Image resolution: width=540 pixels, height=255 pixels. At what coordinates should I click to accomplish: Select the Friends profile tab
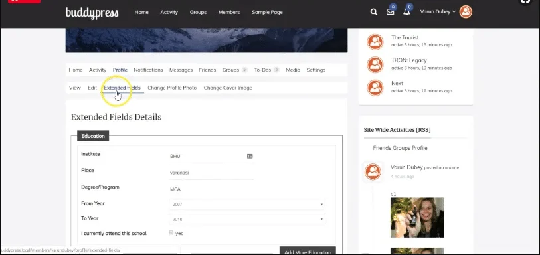[207, 70]
